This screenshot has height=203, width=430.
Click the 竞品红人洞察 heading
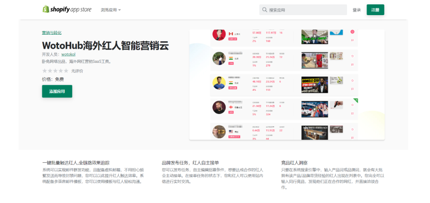[x=294, y=163]
